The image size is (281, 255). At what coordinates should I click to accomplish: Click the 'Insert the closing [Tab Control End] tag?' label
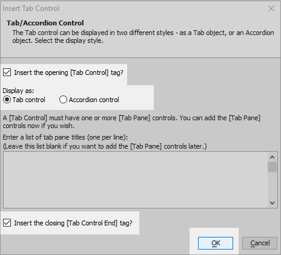[x=73, y=223]
